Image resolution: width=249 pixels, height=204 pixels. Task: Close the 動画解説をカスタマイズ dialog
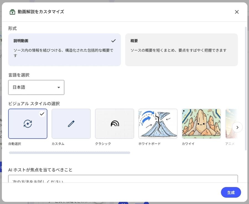(x=237, y=12)
